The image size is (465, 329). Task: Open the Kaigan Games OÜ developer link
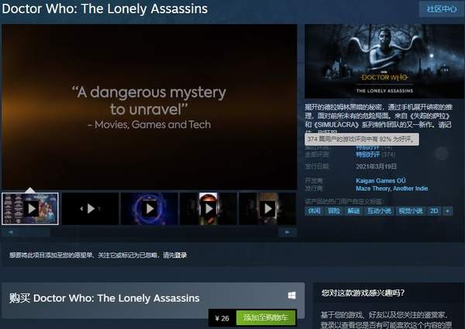(x=381, y=181)
